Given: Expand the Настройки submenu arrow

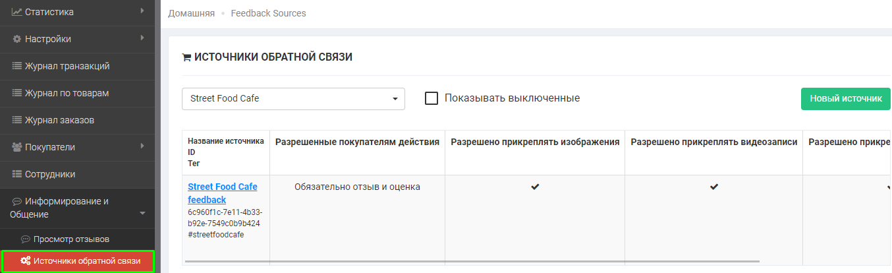Looking at the screenshot, I should point(142,38).
